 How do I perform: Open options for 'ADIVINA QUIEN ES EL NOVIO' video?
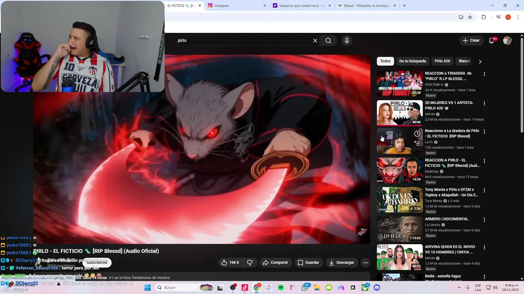click(484, 247)
